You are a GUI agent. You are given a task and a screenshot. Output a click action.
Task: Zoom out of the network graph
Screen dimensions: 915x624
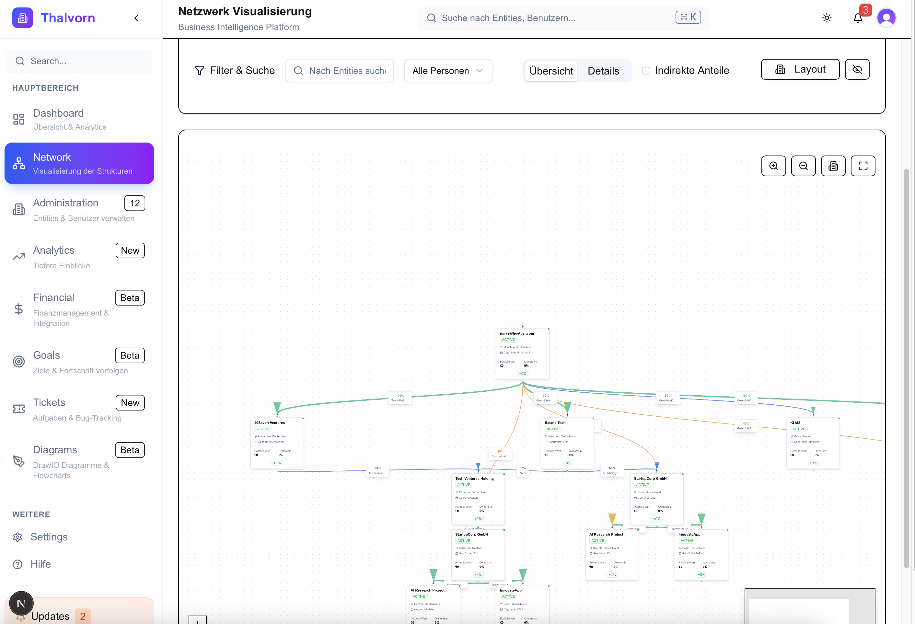(803, 166)
